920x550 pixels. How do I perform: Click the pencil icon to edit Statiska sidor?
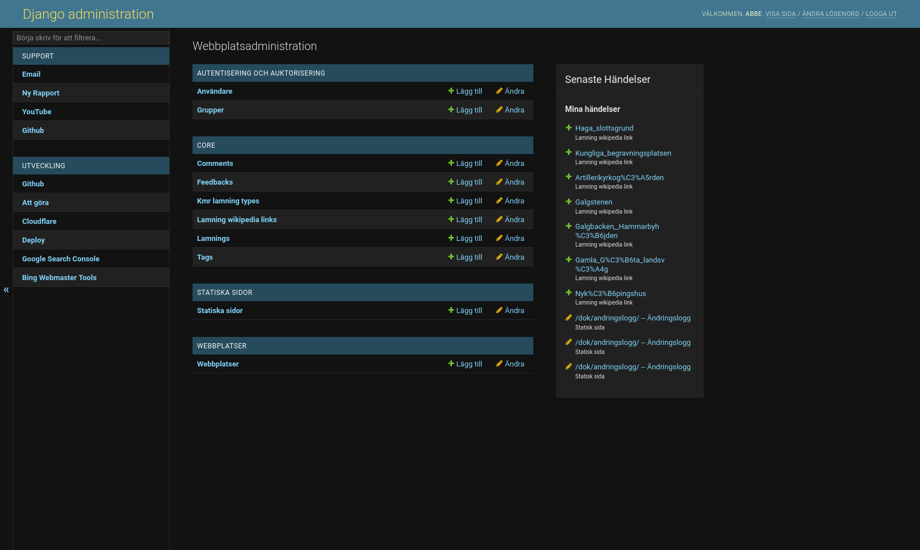pyautogui.click(x=499, y=310)
